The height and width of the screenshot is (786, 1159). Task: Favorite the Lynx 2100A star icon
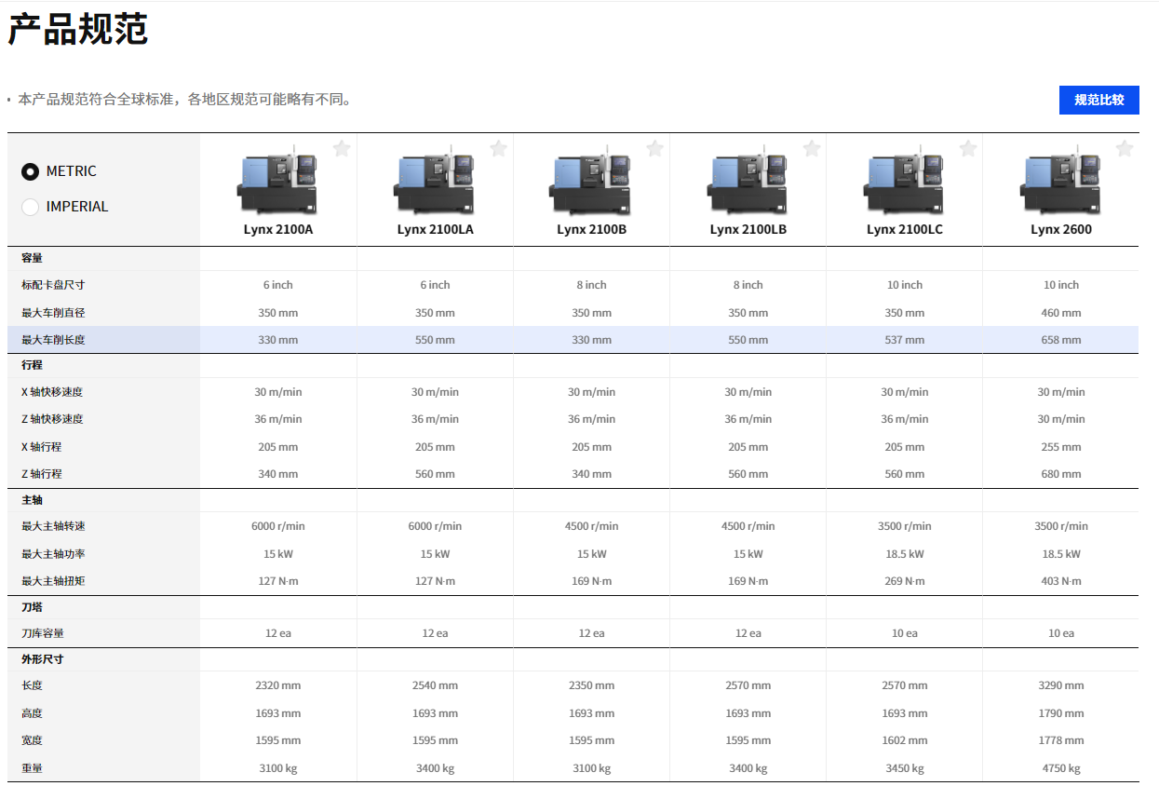pos(342,148)
